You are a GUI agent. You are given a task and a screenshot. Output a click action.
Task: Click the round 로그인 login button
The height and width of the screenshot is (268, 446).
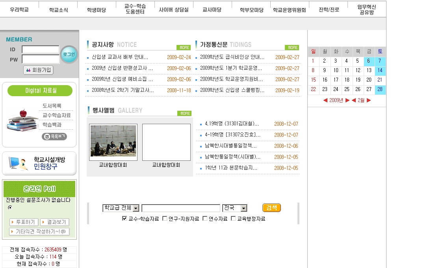[69, 55]
